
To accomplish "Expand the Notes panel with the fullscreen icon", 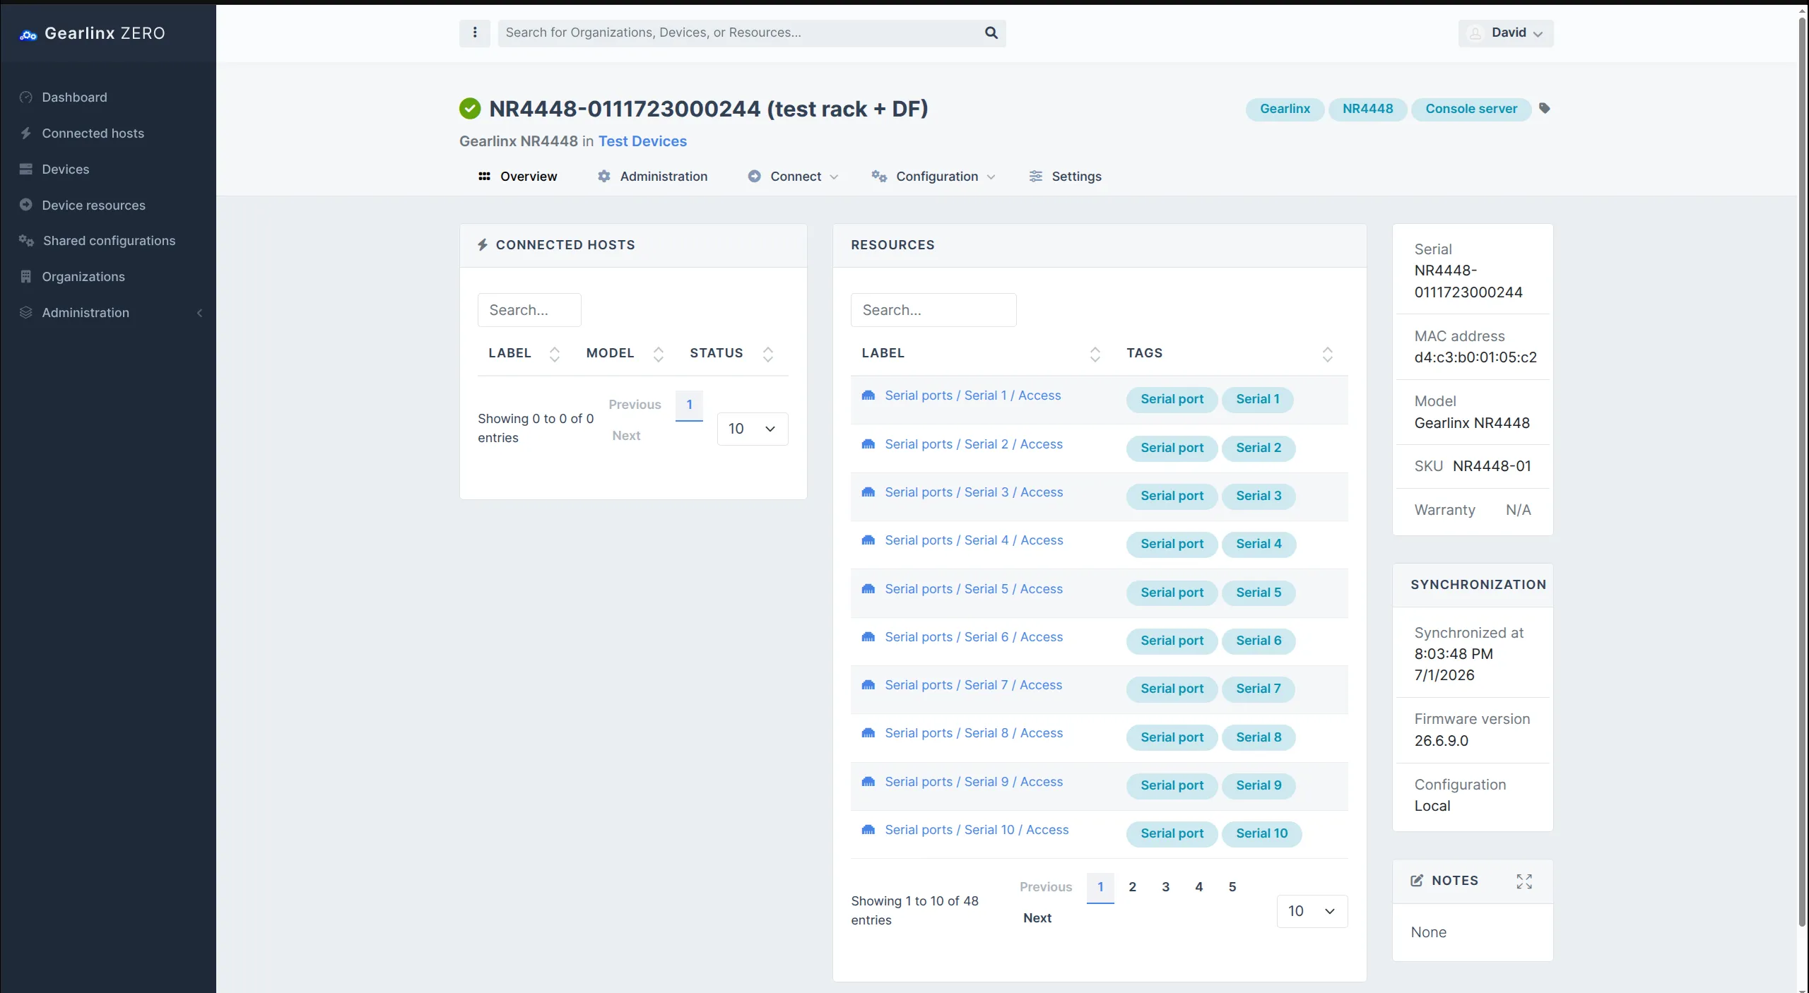I will [x=1524, y=881].
